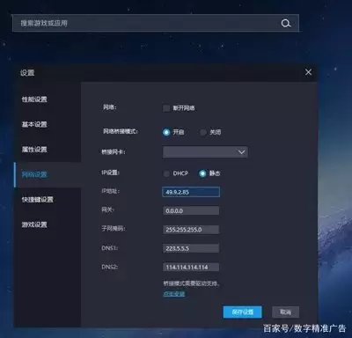Screen dimensions: 352x338
Task: Click the DNS2 field 114.114.114.114
Action: coord(191,267)
